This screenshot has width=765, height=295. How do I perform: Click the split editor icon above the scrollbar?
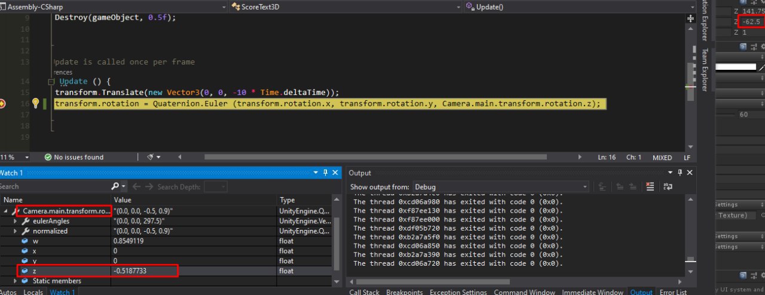coord(691,19)
